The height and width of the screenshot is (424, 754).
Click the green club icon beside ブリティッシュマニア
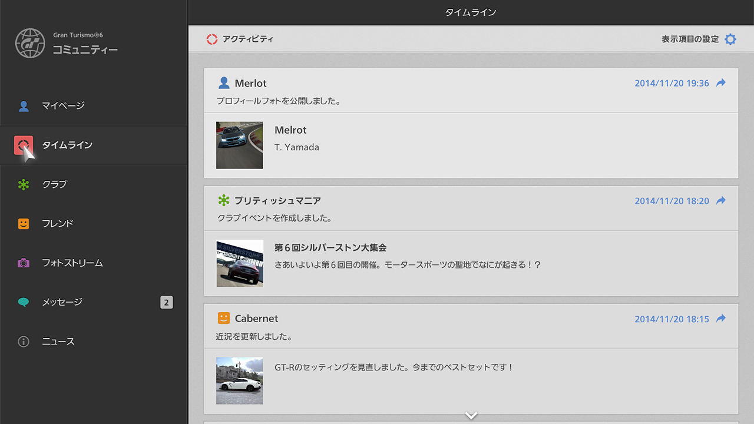[x=224, y=201]
